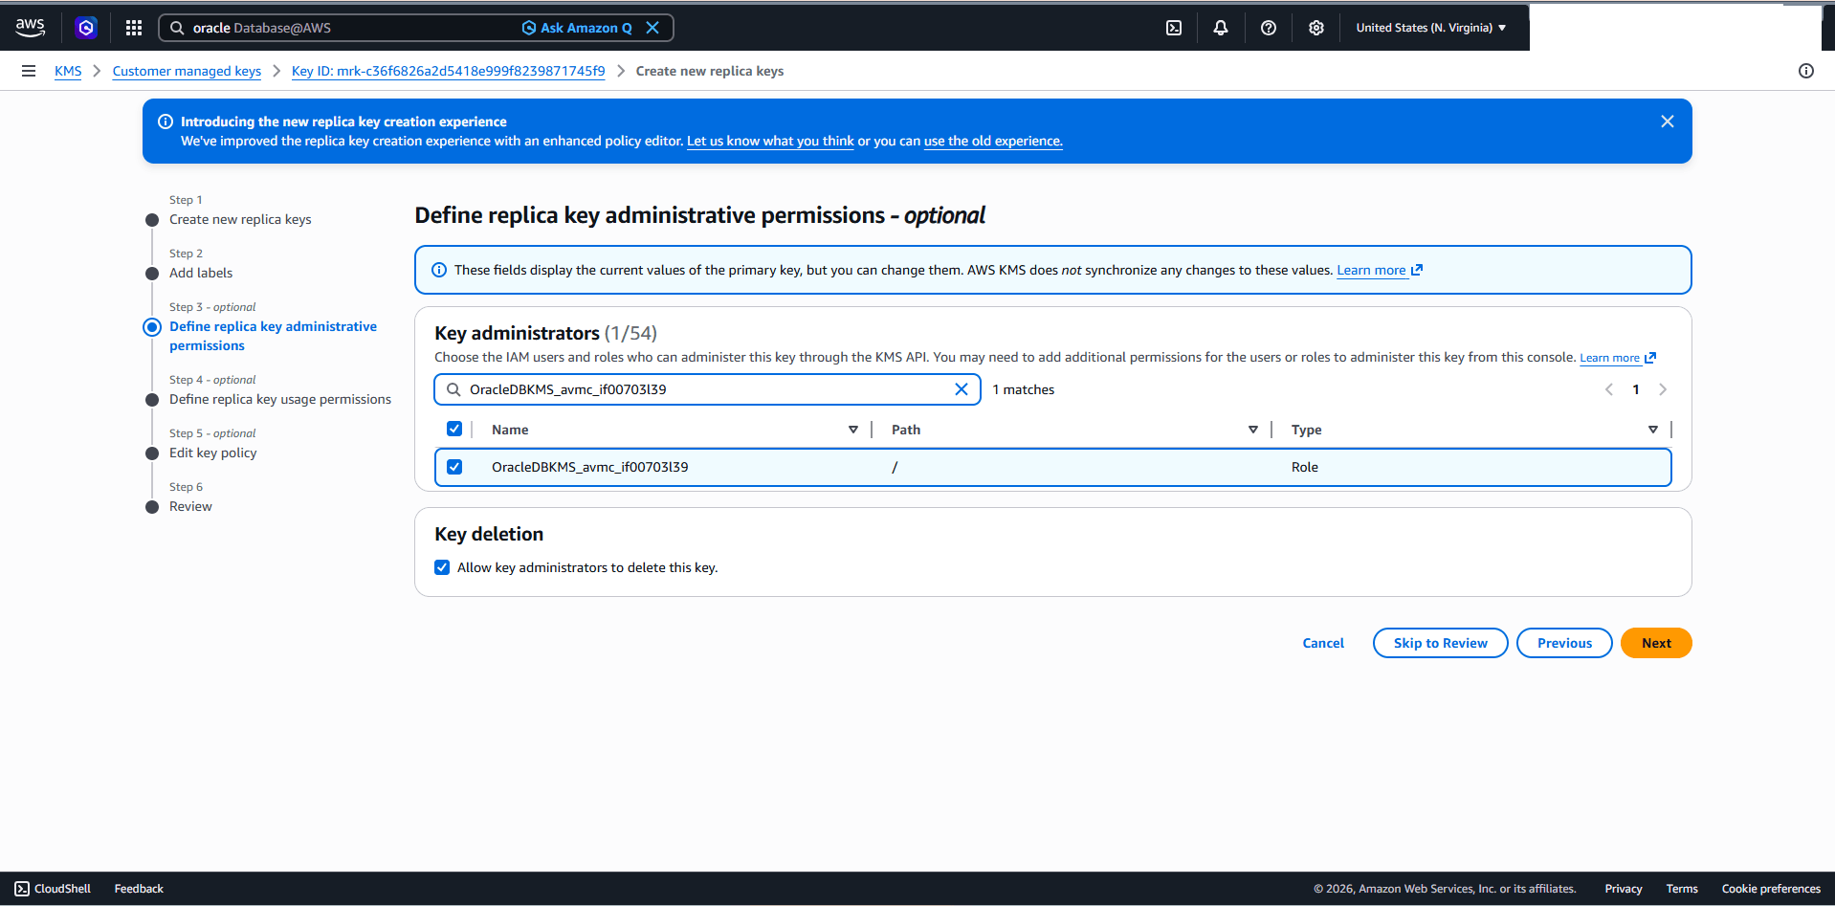Sort by the Path column arrow
Screen dimensions: 1835x906
pyautogui.click(x=1253, y=430)
